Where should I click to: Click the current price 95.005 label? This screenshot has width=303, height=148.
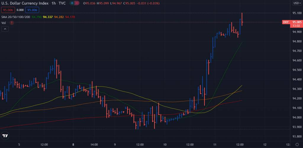coord(297,22)
